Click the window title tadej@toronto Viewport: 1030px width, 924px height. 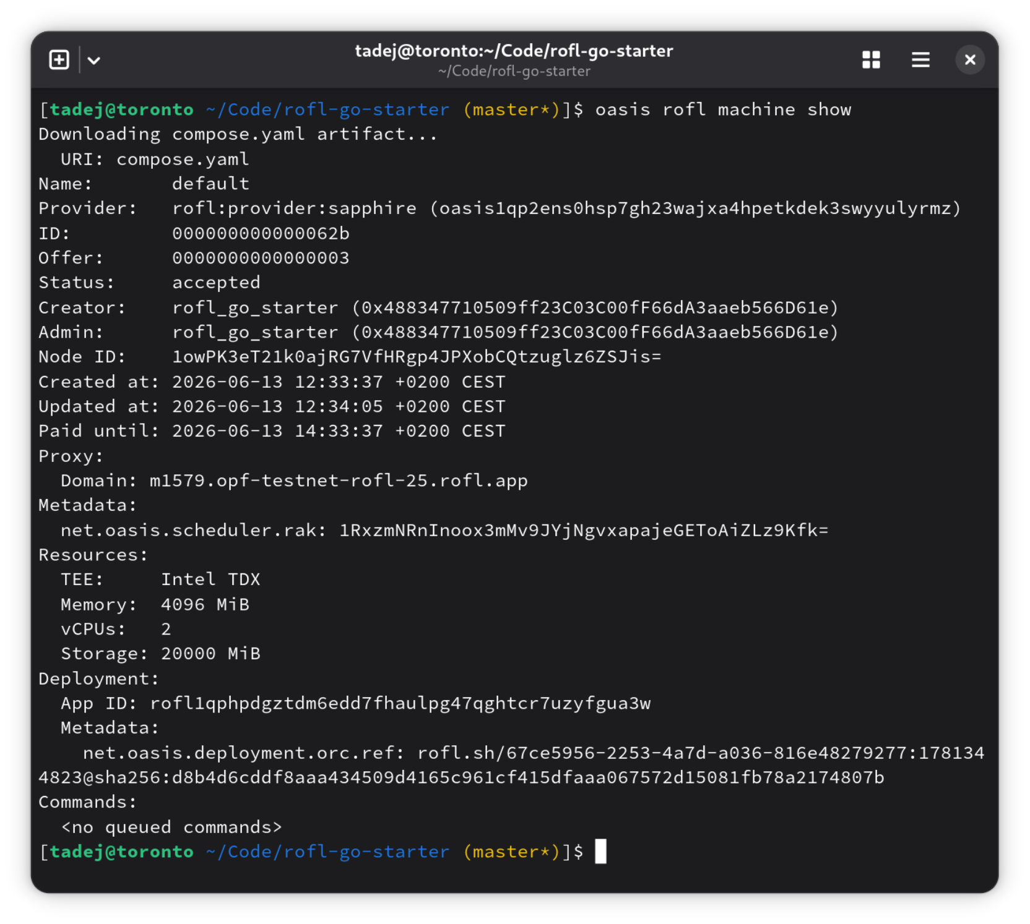point(514,51)
